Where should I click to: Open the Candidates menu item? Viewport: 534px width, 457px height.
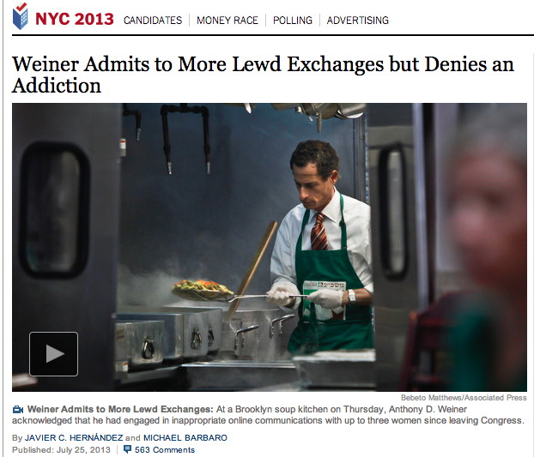coord(153,21)
